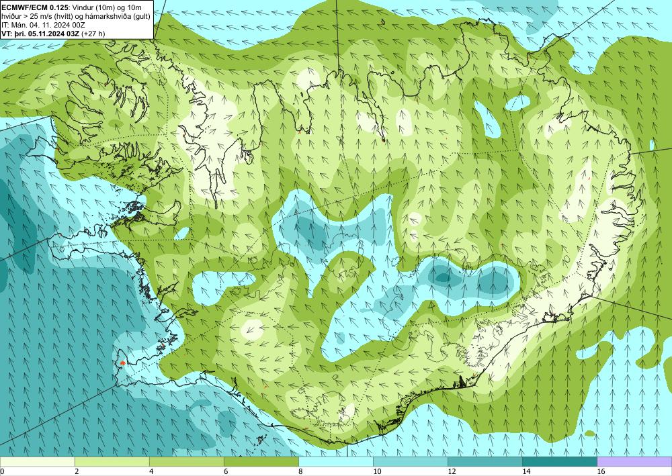Click the legend label "2"
Viewport: 672px width, 476px height.
pos(77,471)
